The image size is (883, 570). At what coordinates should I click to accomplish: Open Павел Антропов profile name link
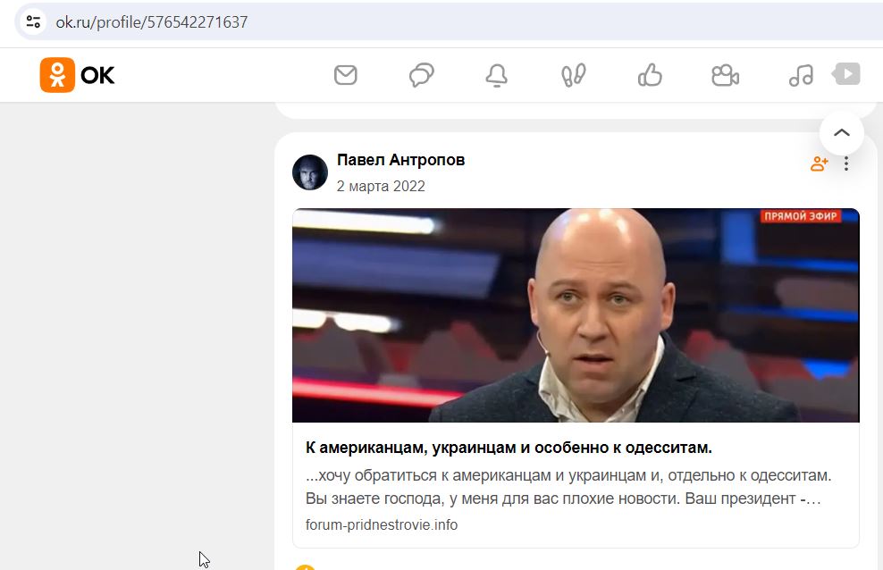(401, 160)
